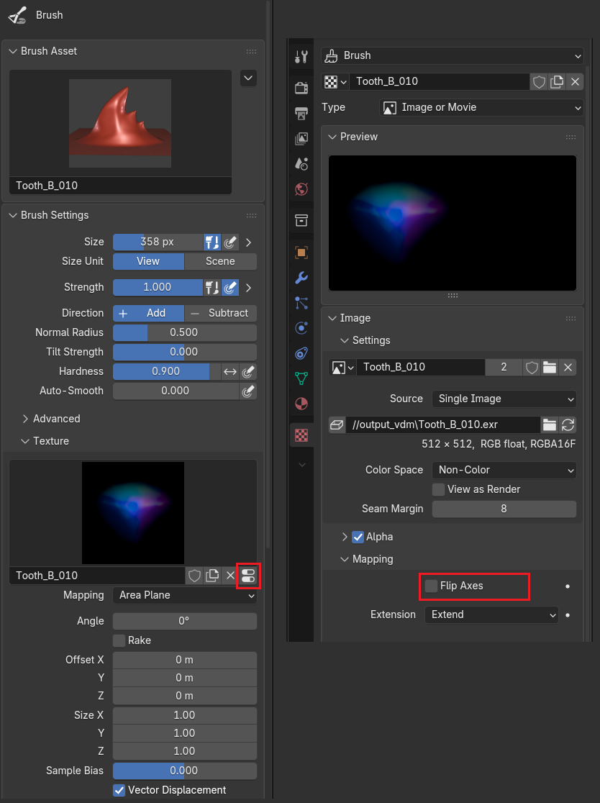Click the Tooth_B_010 brush asset thumbnail
This screenshot has width=600, height=803.
point(120,124)
